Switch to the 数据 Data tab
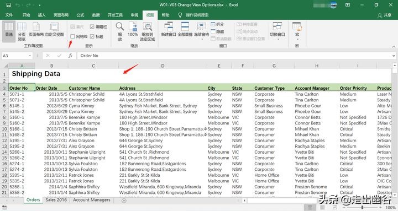 [x=96, y=15]
